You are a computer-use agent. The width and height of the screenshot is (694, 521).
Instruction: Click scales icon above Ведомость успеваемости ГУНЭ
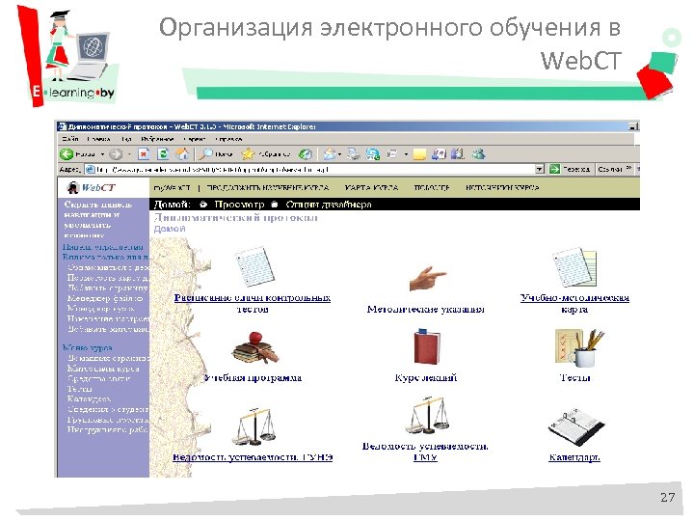(254, 426)
